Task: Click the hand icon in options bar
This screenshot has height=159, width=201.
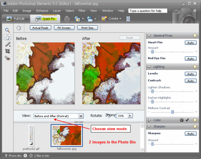Action: [x=18, y=28]
